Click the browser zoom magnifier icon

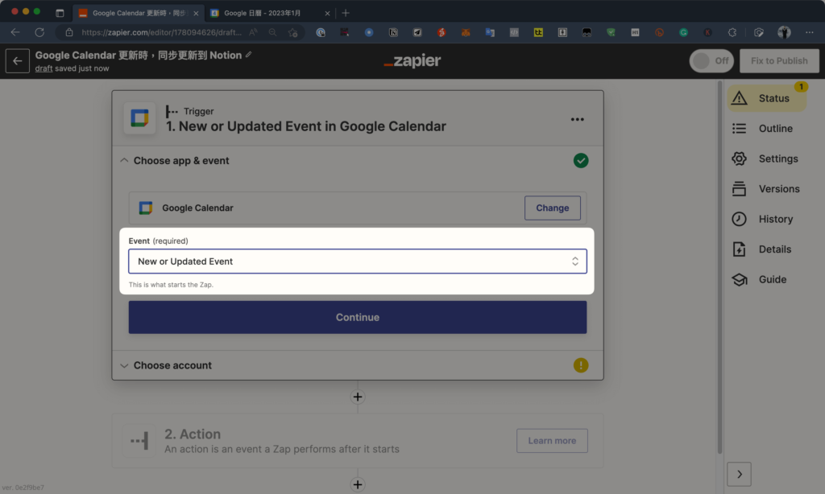pos(272,32)
